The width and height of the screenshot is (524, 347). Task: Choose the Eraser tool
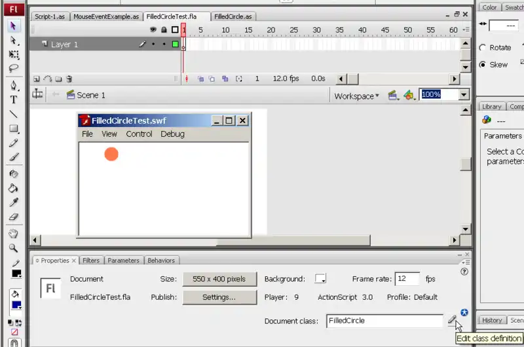(x=14, y=217)
